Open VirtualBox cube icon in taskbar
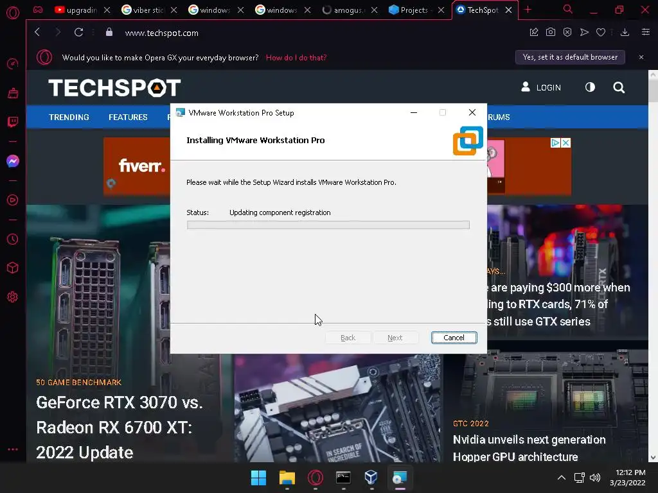 point(371,478)
